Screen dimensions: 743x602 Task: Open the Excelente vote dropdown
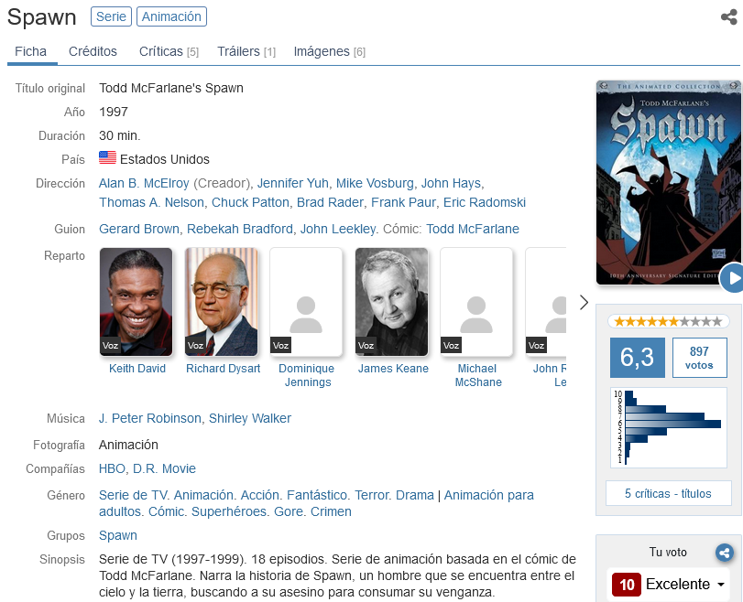coord(668,584)
